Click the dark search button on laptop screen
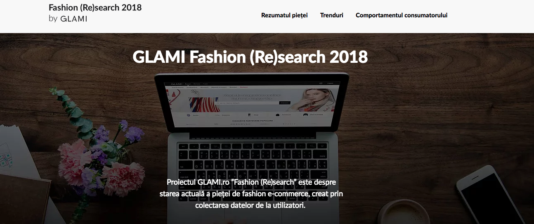Viewport: 534px width, 224px height. coord(285,103)
